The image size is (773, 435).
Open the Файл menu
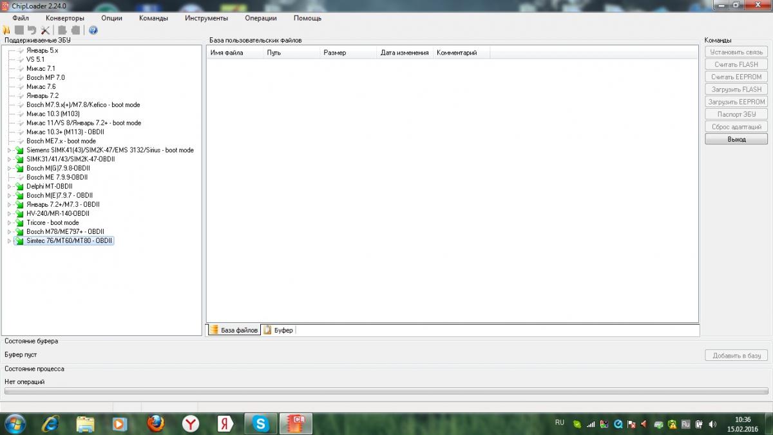tap(21, 18)
